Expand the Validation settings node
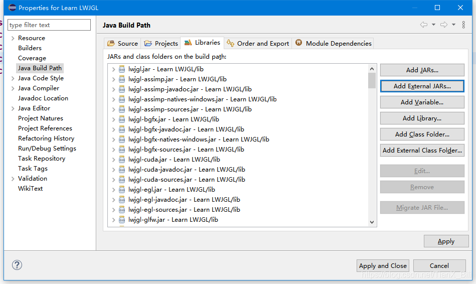476x284 pixels. point(13,179)
